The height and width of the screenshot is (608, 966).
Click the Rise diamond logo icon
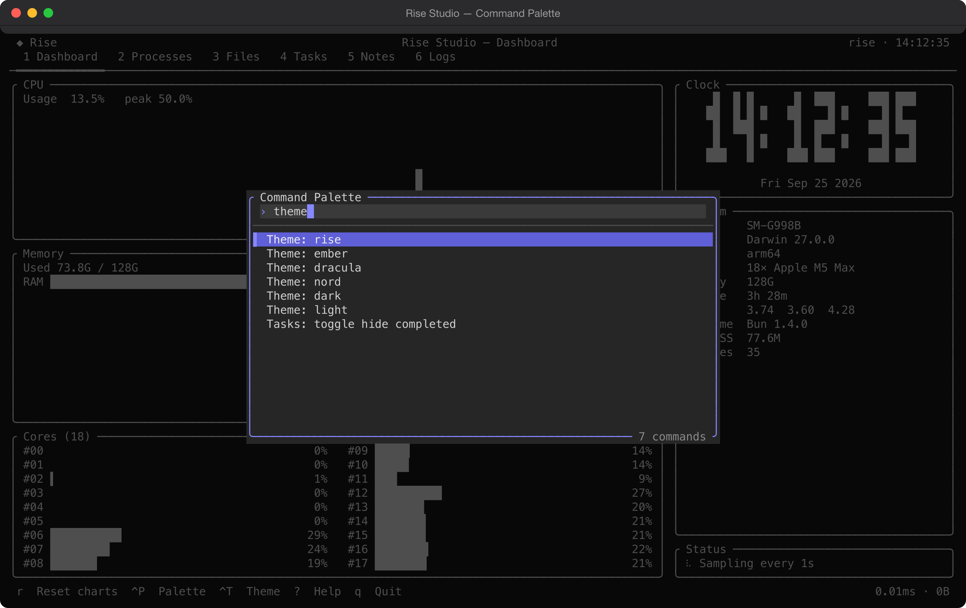20,43
